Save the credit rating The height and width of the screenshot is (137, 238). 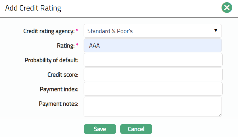(x=100, y=129)
